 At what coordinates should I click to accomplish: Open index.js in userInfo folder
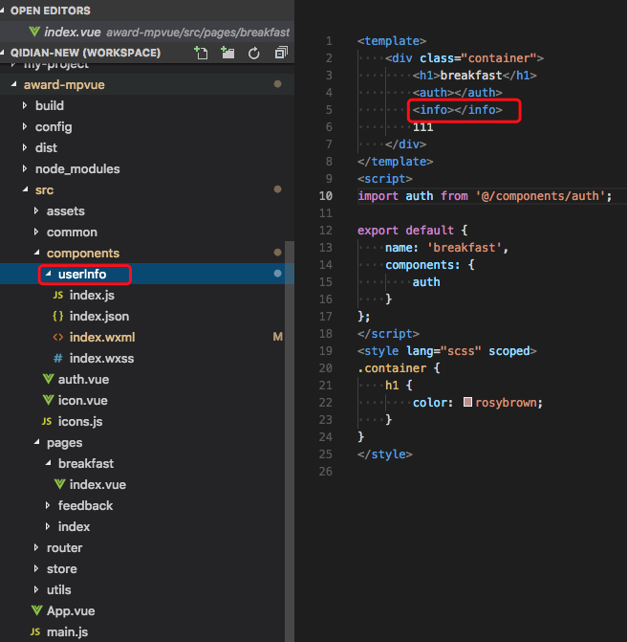[92, 296]
